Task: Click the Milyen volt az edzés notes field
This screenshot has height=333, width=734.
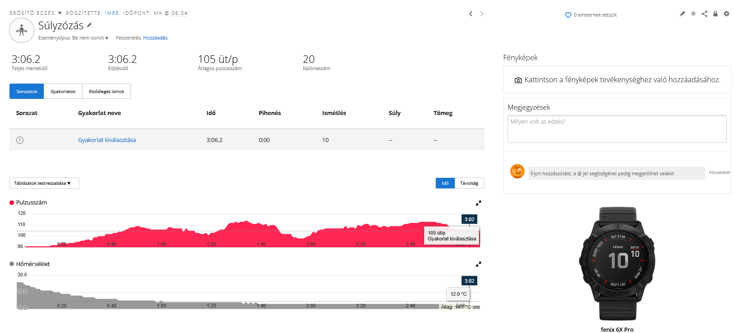Action: tap(617, 129)
